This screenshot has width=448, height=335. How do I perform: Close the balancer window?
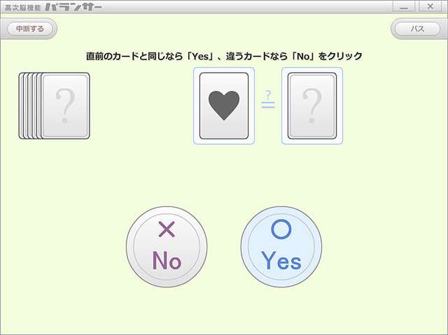pos(430,6)
